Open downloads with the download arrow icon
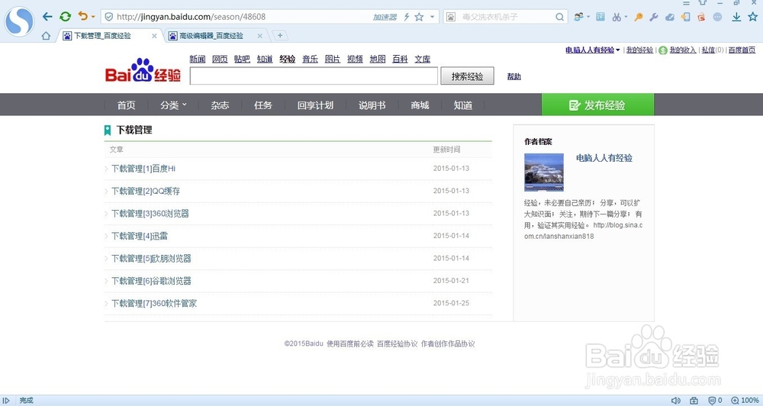The image size is (763, 406). click(737, 17)
